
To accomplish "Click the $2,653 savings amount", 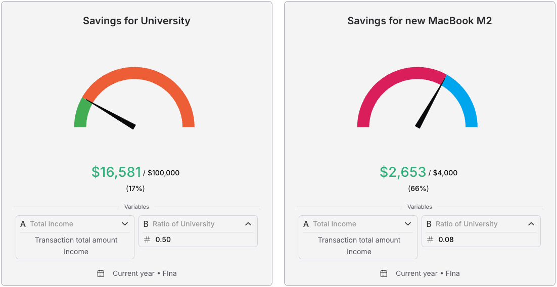I will (x=403, y=172).
